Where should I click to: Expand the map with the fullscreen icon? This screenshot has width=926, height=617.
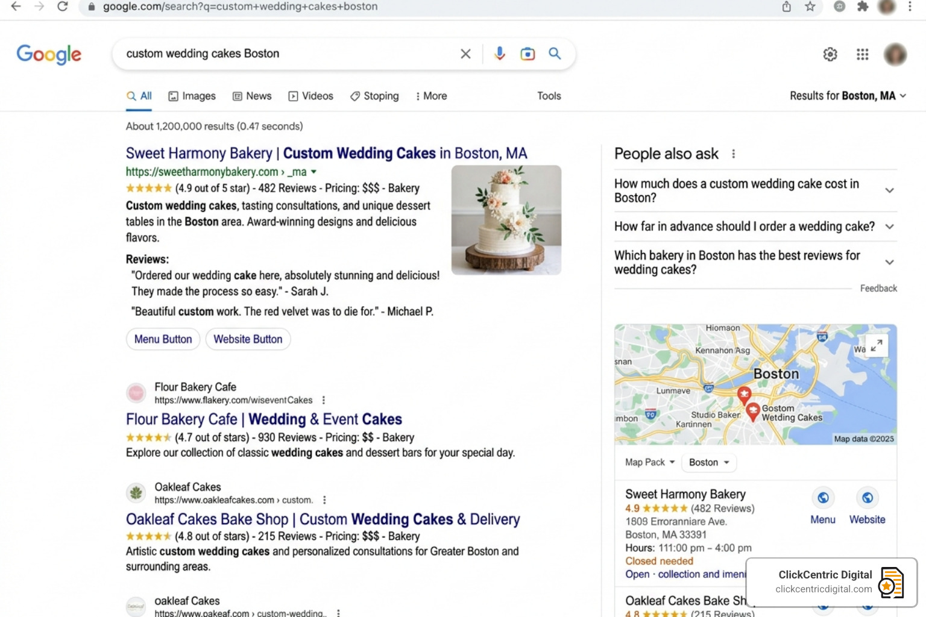[x=877, y=345]
